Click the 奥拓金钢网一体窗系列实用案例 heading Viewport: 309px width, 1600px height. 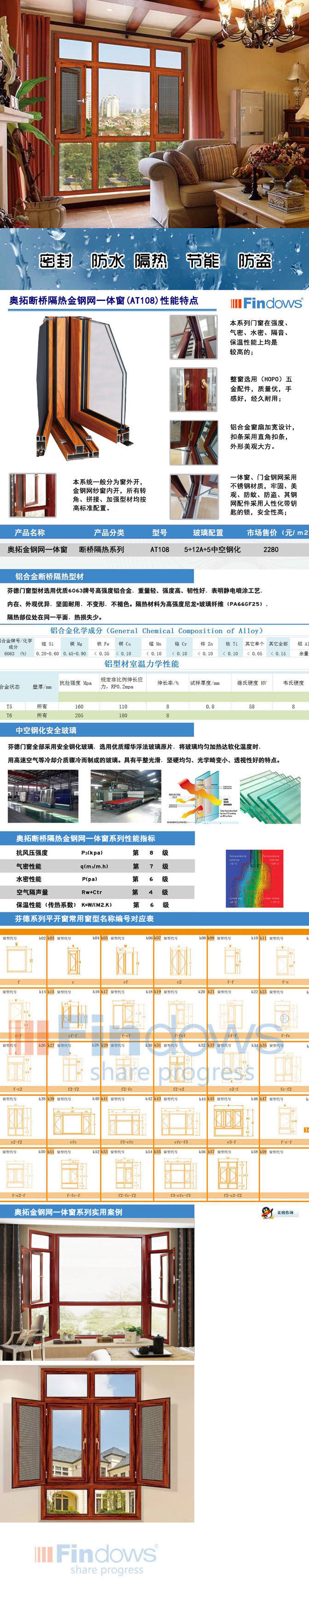tap(69, 1212)
